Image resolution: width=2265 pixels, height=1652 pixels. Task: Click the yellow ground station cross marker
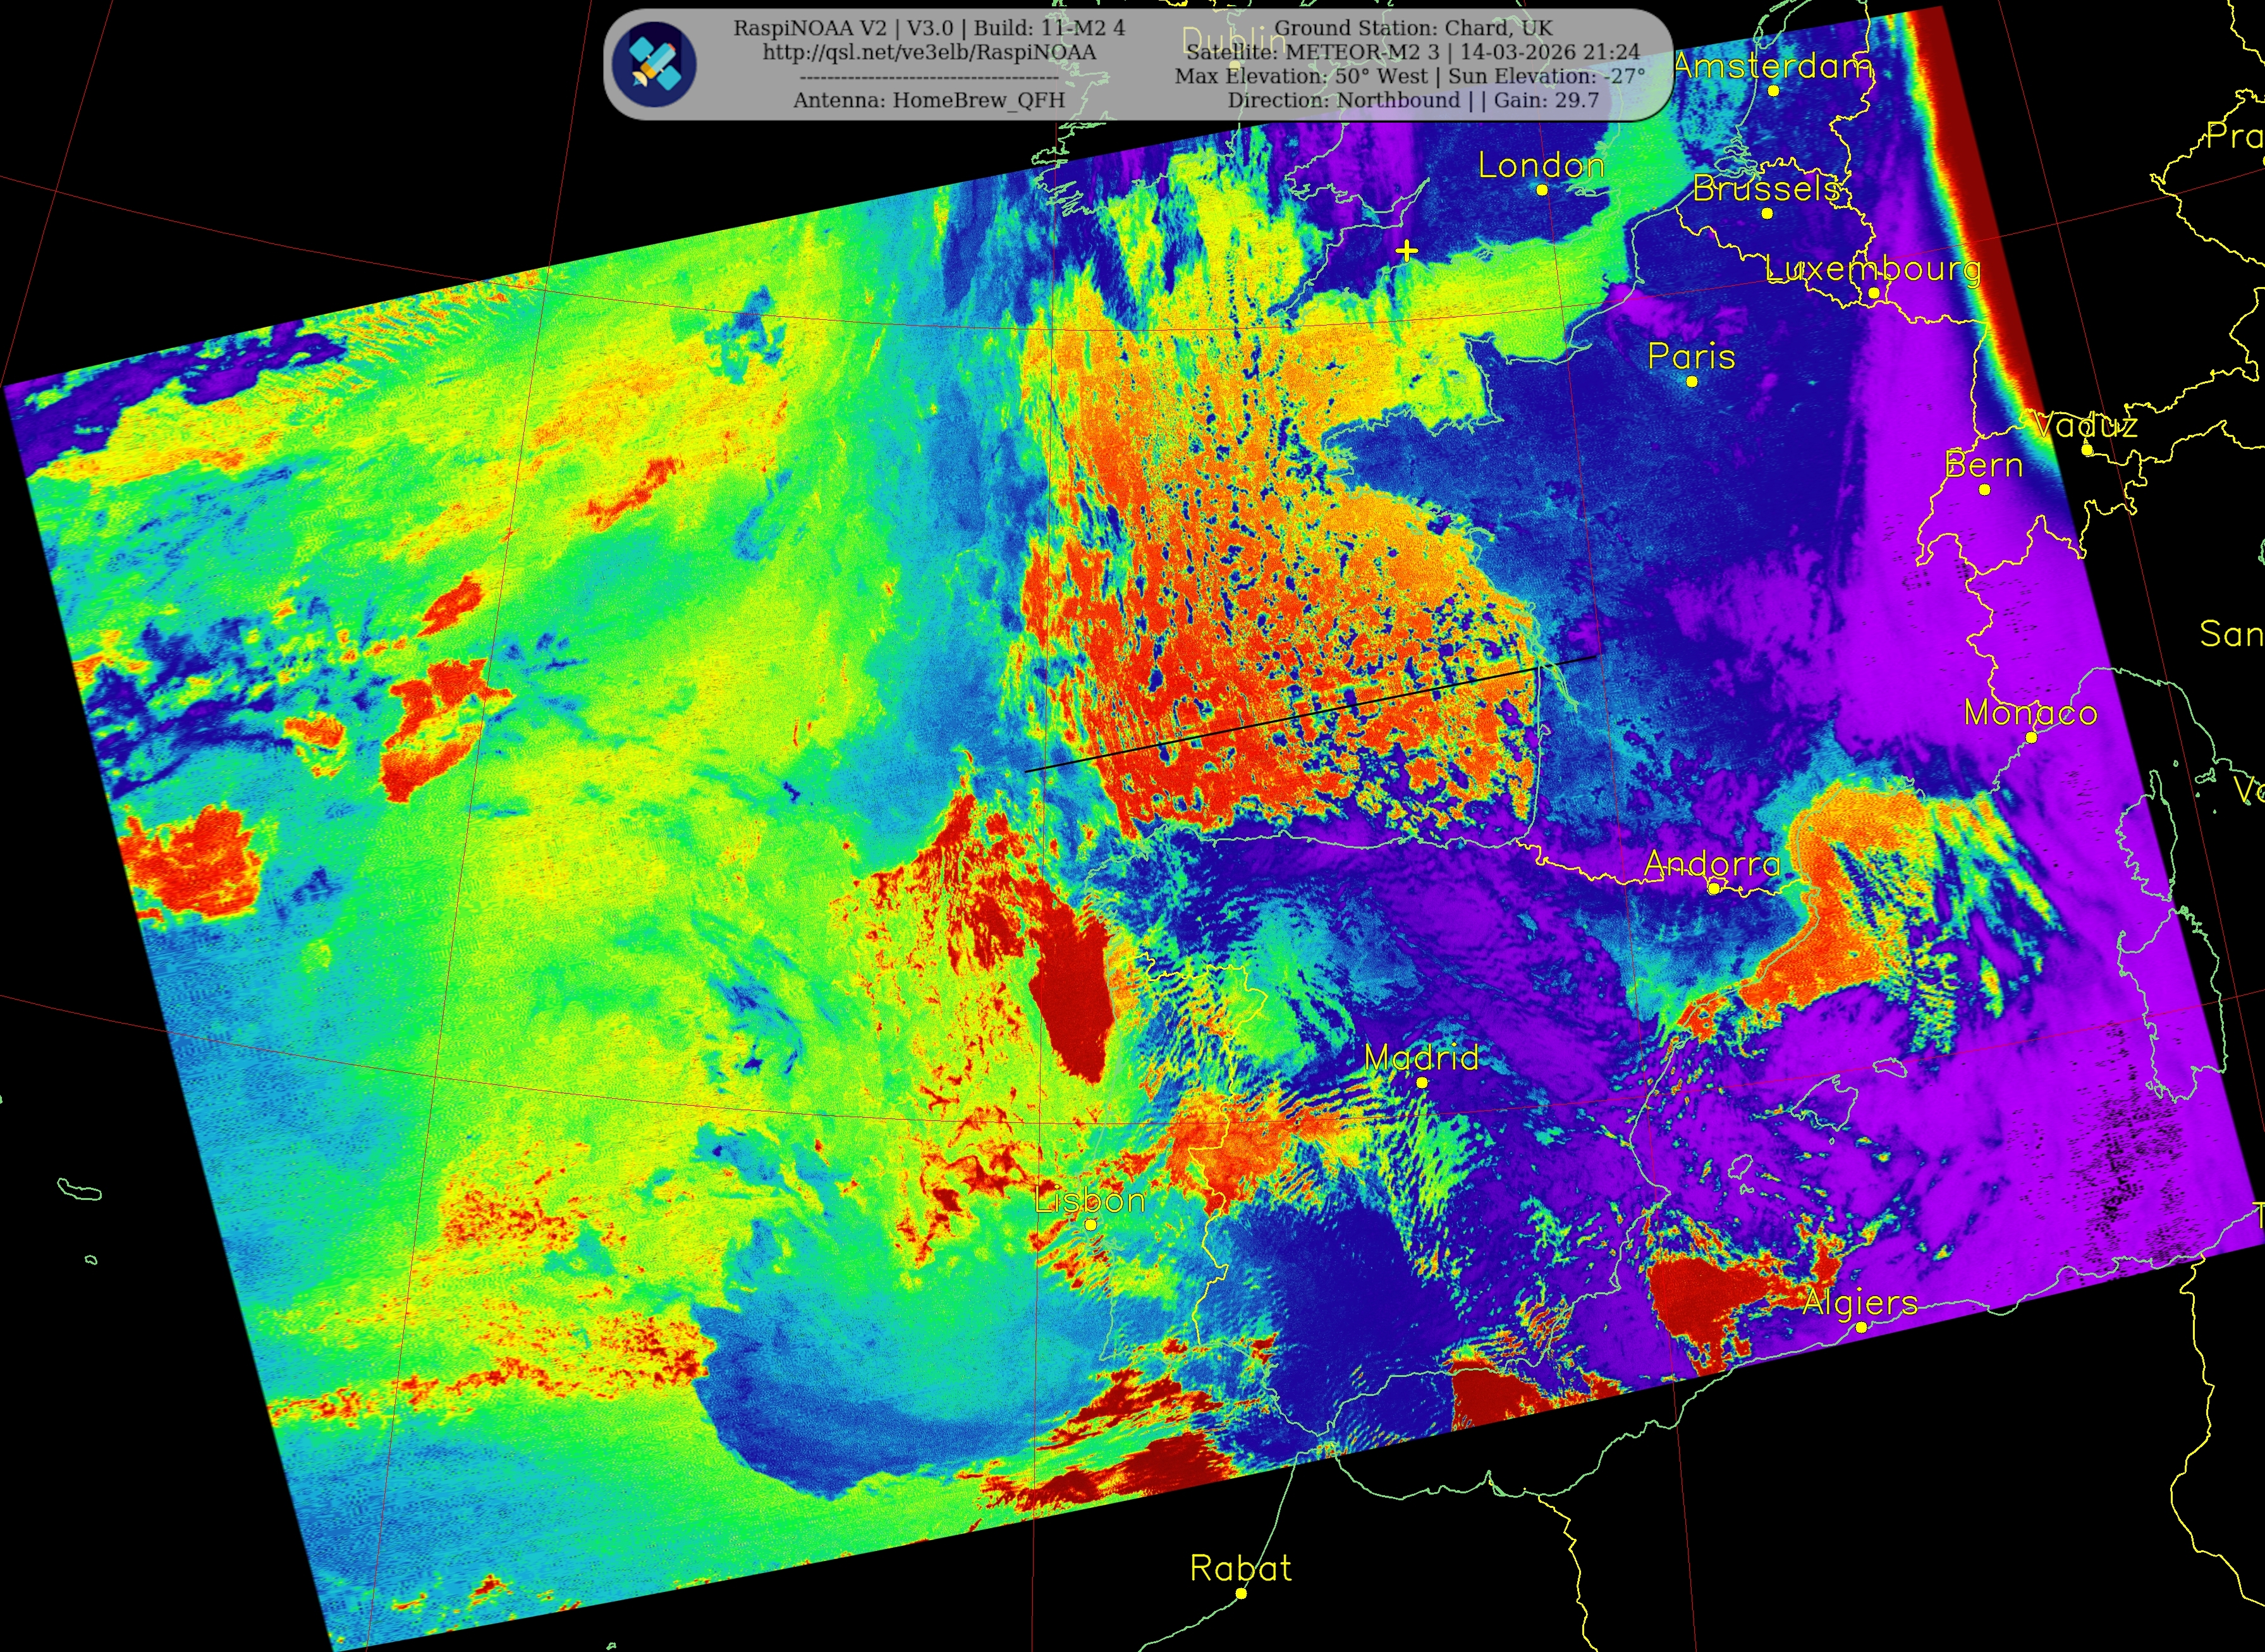[1407, 251]
